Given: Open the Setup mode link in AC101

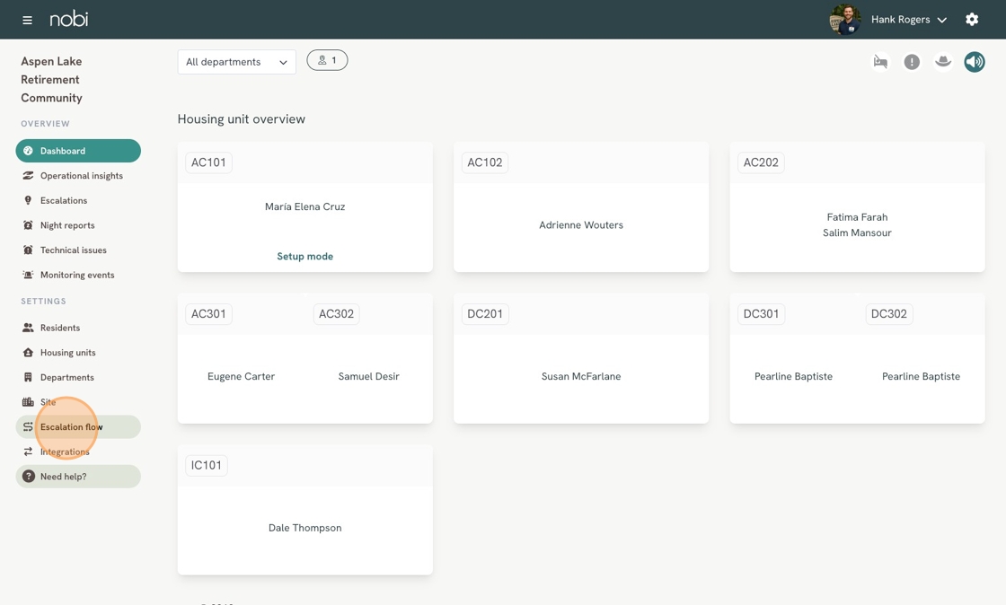Looking at the screenshot, I should (x=304, y=257).
